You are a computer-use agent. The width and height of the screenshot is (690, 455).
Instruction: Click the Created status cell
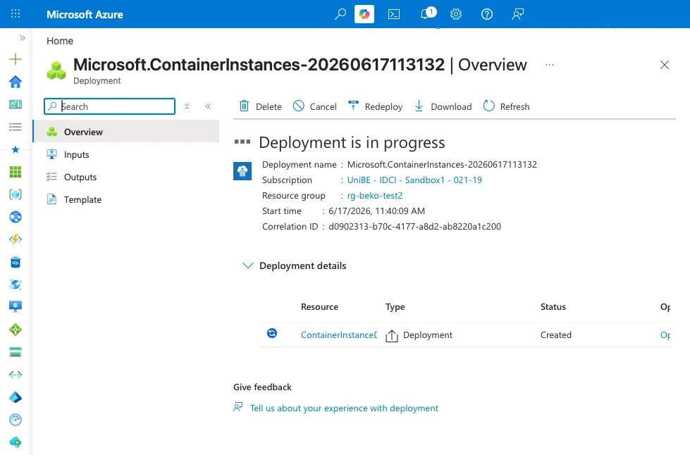[556, 335]
